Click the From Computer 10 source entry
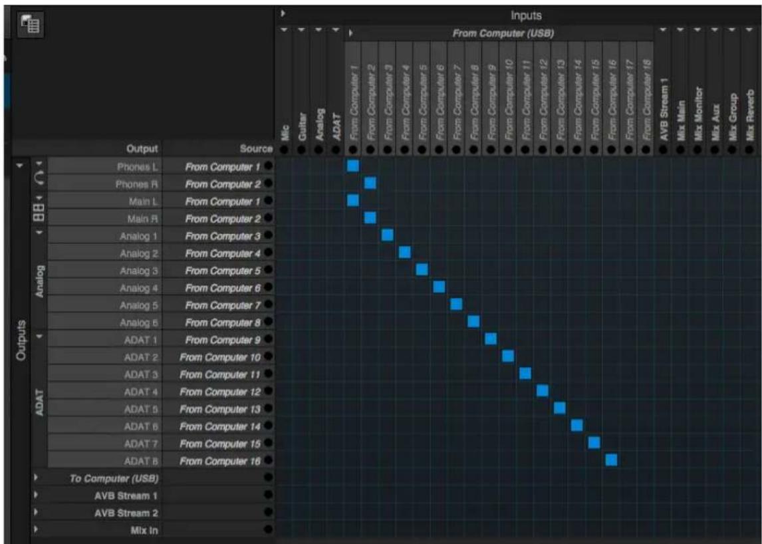Screen dimensions: 762x544 pos(220,357)
